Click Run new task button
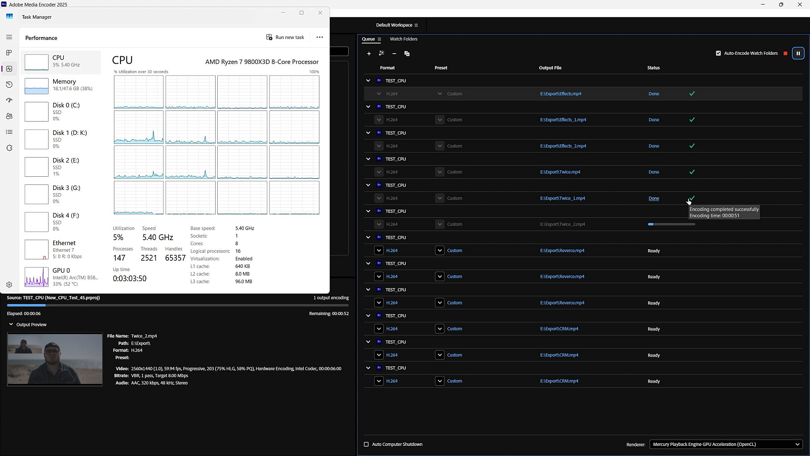This screenshot has height=456, width=810. point(285,37)
